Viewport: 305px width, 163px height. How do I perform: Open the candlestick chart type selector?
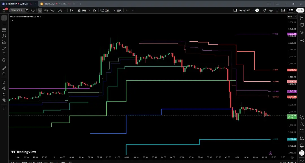pos(71,10)
